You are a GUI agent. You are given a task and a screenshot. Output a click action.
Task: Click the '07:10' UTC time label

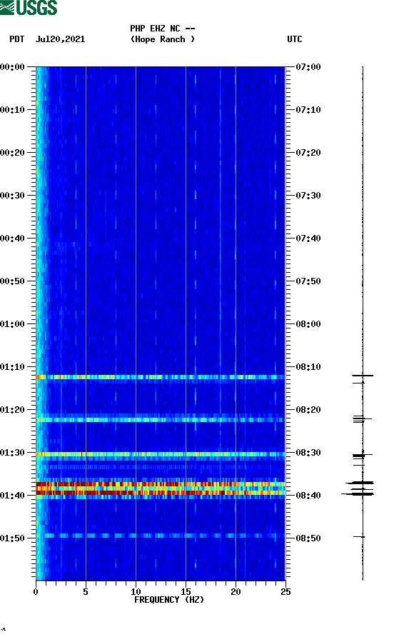(x=308, y=110)
